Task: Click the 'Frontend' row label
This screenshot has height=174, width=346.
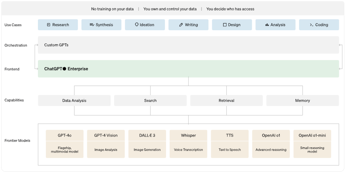Action: [12, 69]
